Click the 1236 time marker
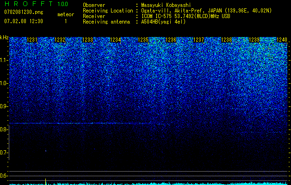The width and height of the screenshot is (291, 185). pyautogui.click(x=171, y=40)
